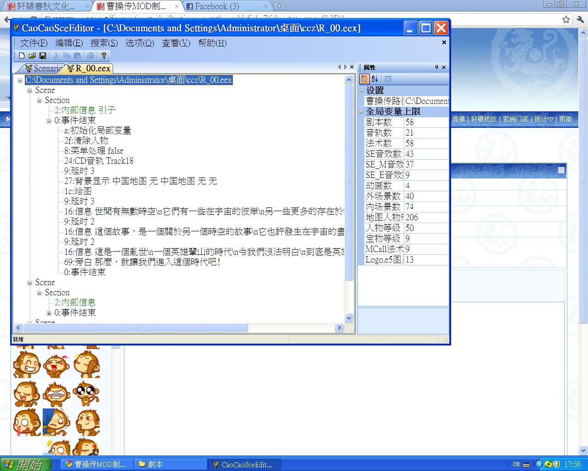The image size is (588, 471).
Task: Select '8:菜单处理 false' tree item
Action: click(94, 151)
